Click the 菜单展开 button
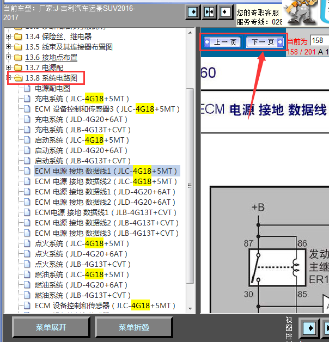Viewport: 329px width, 342px height. [51, 327]
